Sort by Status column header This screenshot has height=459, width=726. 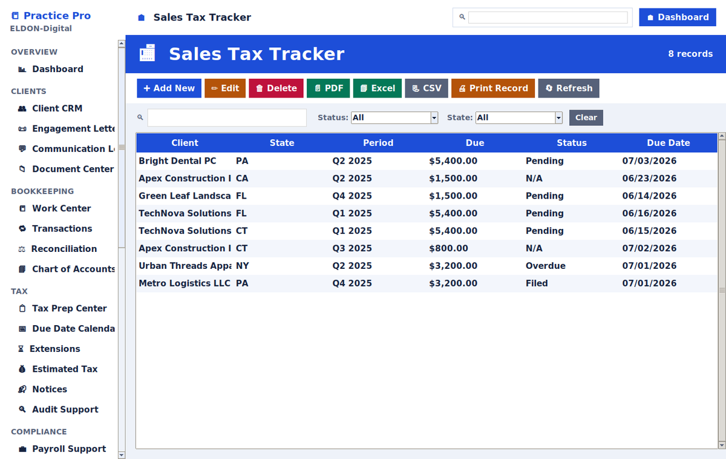point(572,143)
